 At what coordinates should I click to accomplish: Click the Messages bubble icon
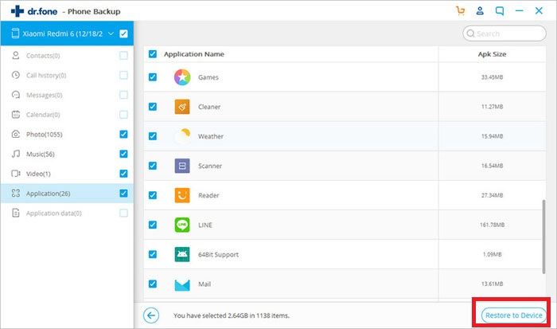tap(16, 95)
